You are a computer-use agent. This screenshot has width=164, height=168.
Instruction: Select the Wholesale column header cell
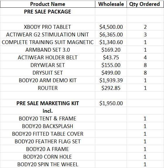111,4
